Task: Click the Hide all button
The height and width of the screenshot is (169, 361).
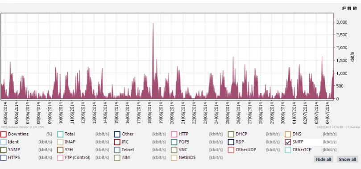Action: click(x=323, y=159)
